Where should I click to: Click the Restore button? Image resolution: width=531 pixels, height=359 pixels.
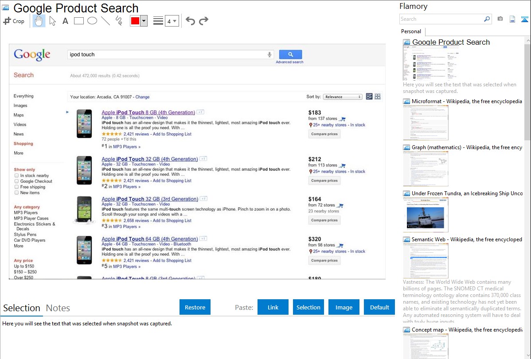[x=195, y=307]
